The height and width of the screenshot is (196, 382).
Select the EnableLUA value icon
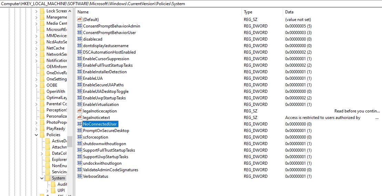pyautogui.click(x=80, y=78)
